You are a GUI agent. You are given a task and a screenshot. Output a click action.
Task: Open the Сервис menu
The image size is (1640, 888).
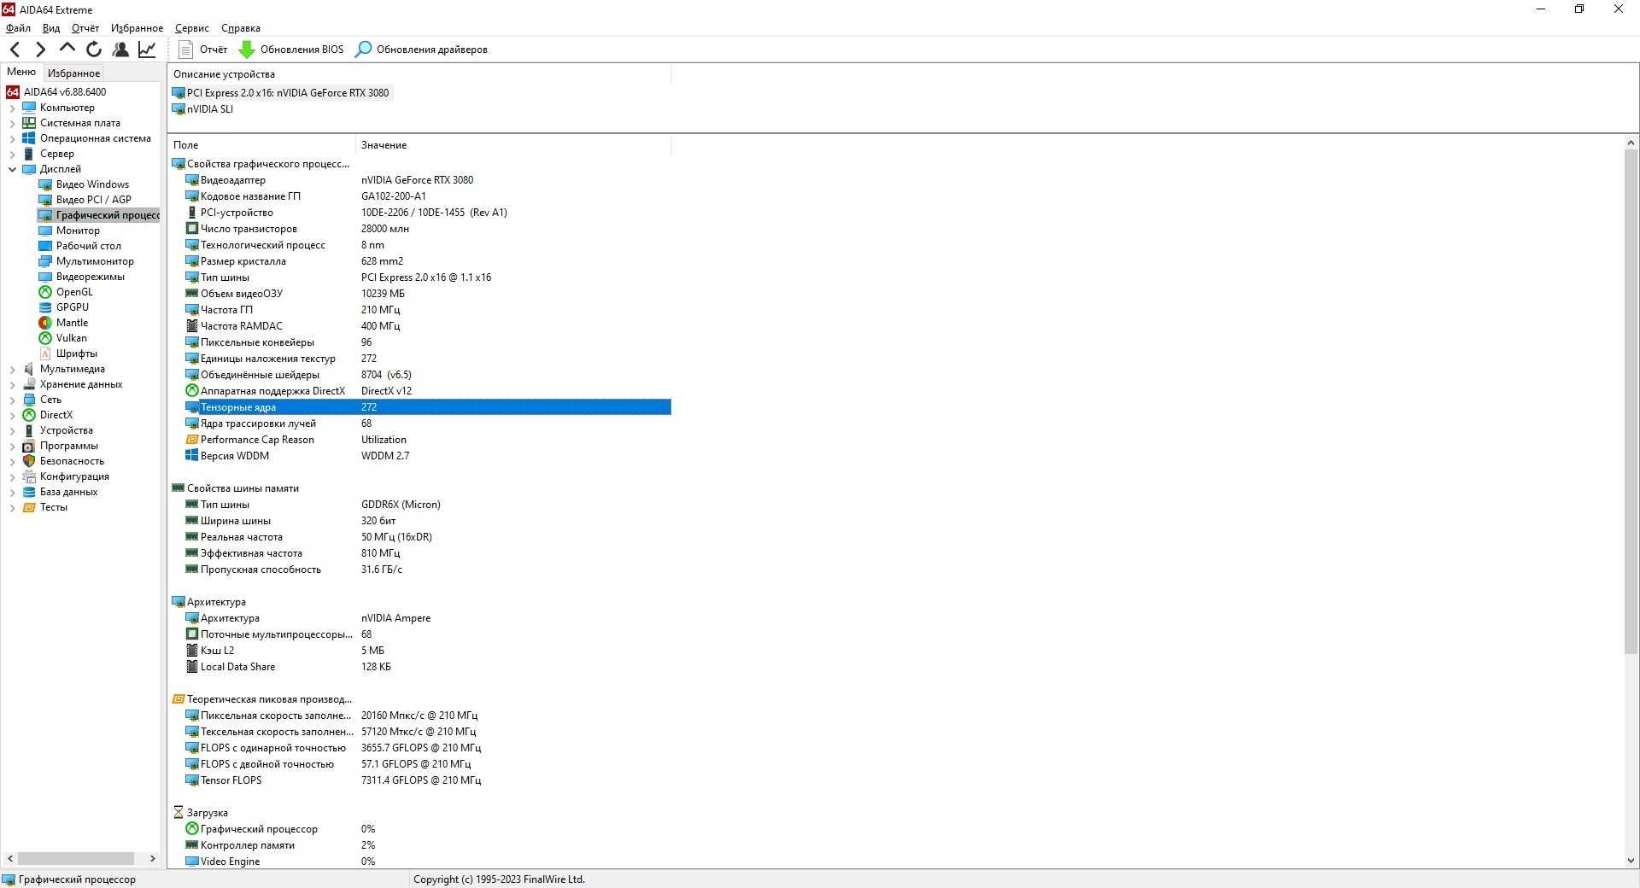coord(192,28)
